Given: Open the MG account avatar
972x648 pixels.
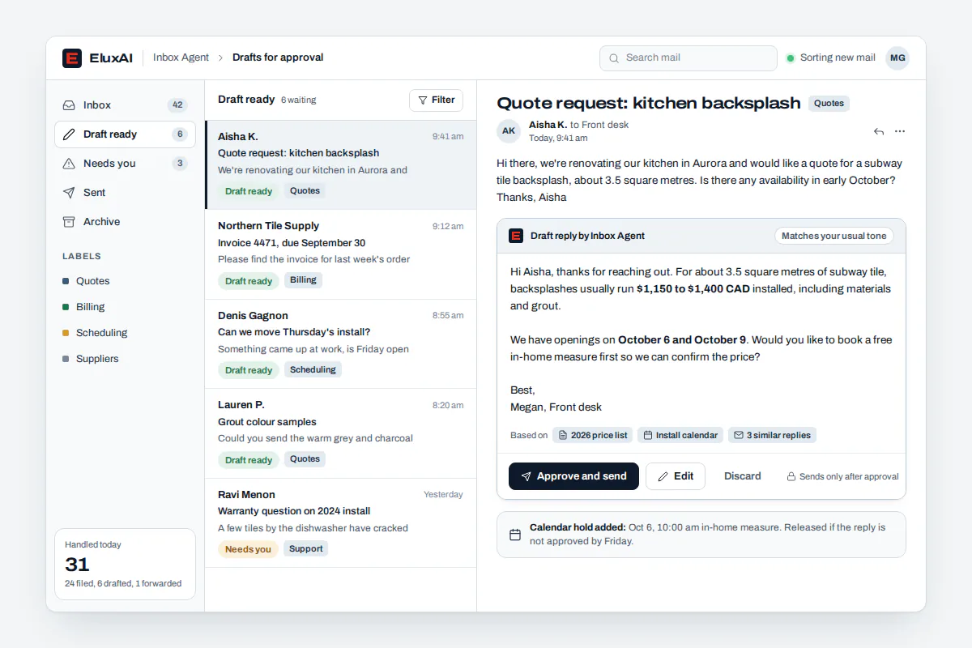Looking at the screenshot, I should pos(897,58).
